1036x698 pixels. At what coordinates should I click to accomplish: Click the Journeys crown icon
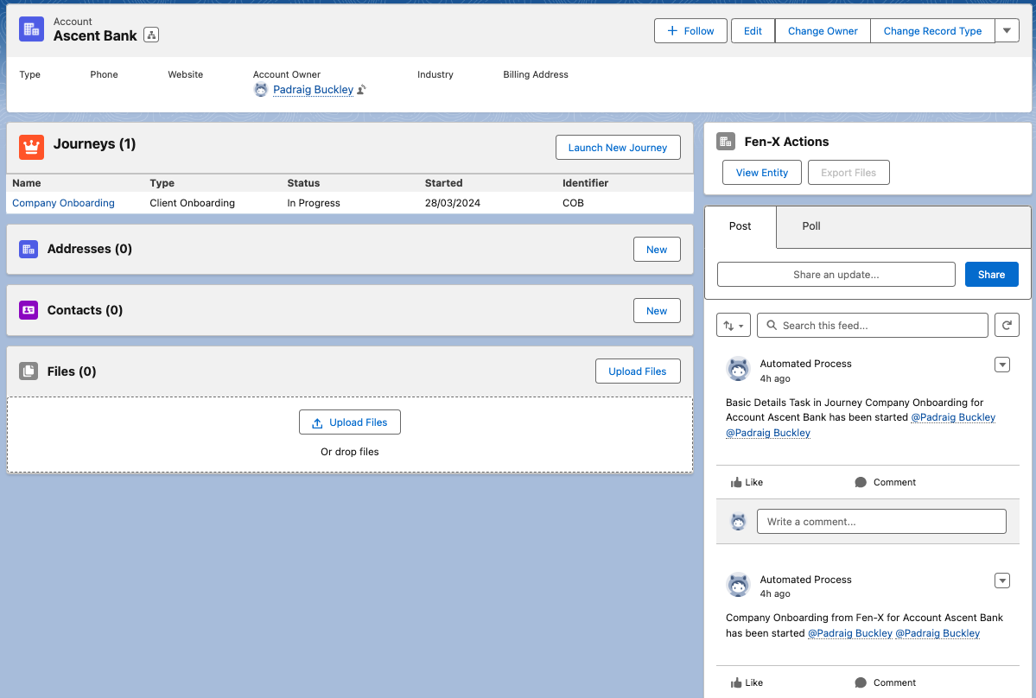[32, 147]
